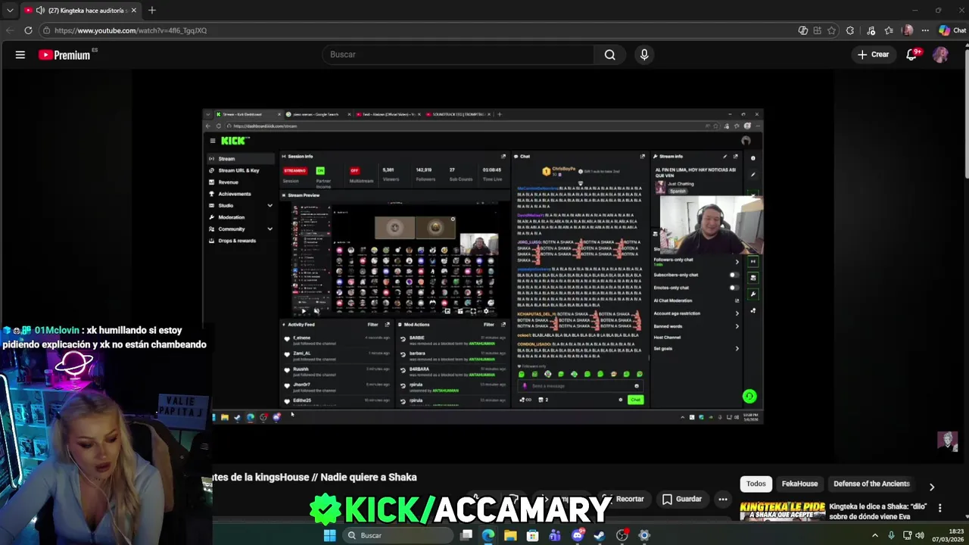Open Moderation in video's Kick sidebar

tap(231, 217)
